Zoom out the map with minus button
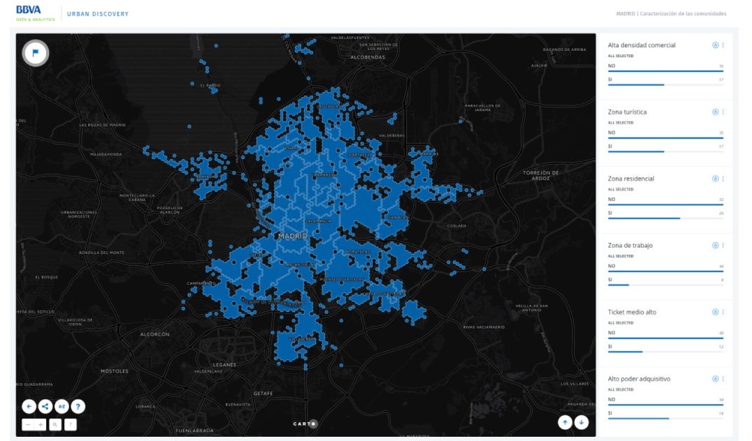Screen dimensions: 752x441 click(x=29, y=424)
